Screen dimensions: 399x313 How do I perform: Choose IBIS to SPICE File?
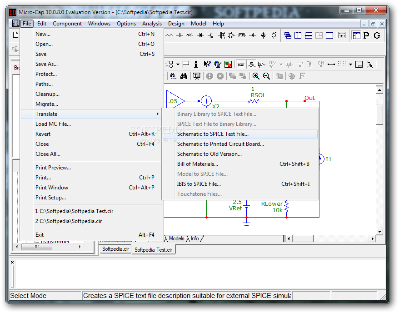(x=240, y=184)
